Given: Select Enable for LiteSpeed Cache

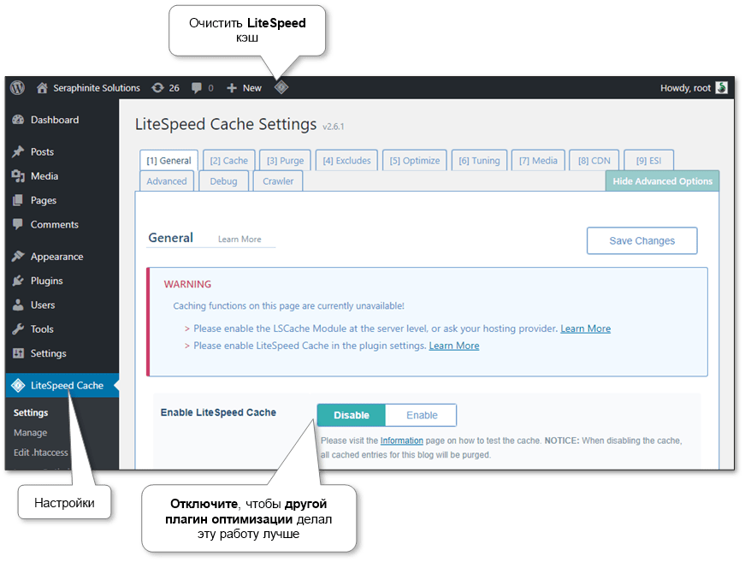Looking at the screenshot, I should click(422, 415).
